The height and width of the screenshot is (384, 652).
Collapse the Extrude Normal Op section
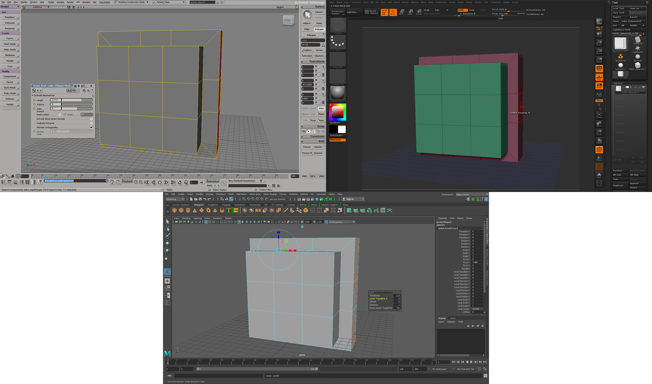32,95
